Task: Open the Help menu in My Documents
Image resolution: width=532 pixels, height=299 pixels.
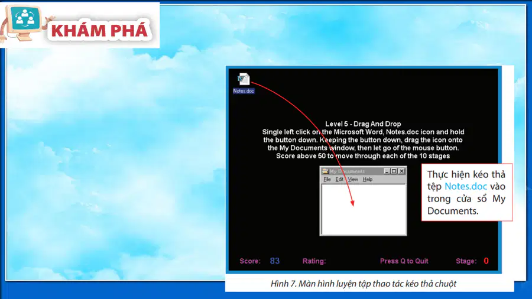Action: [x=368, y=179]
